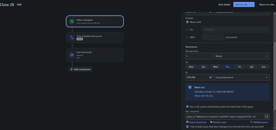Select the Transition the issue to DONE step
Viewport: 276px width, 130px height.
95,38
